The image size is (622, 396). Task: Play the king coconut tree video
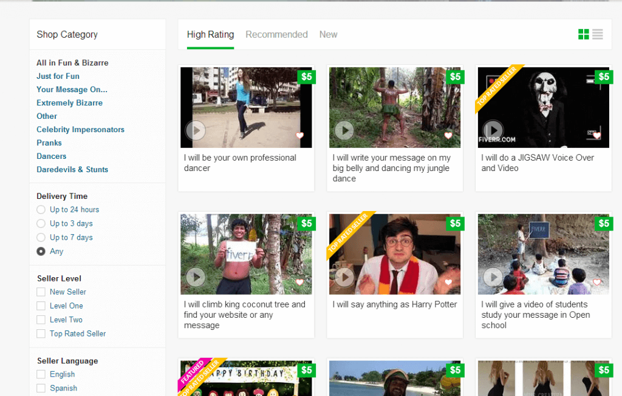[x=196, y=277]
